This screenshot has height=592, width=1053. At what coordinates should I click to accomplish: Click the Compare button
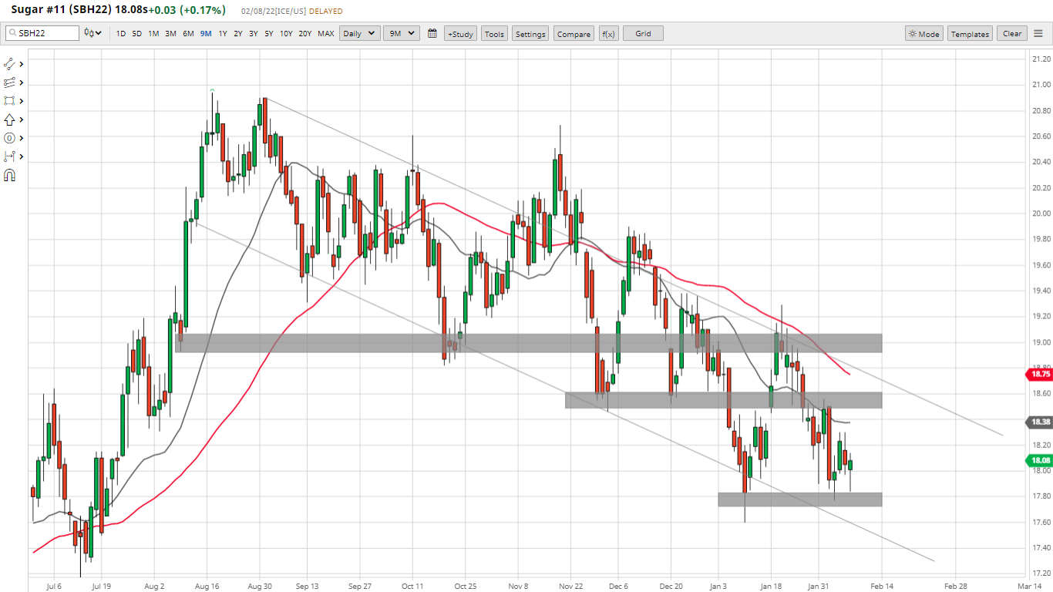coord(574,33)
